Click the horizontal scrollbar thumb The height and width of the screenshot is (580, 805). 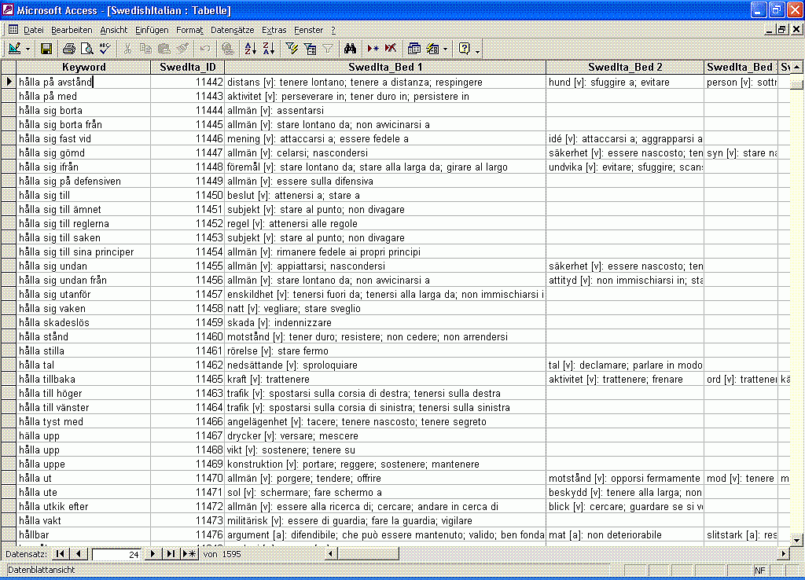point(368,554)
